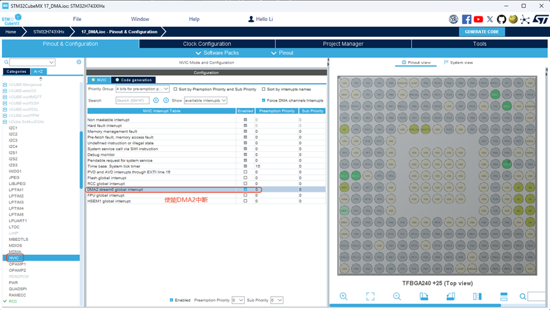Click the Hello Li user account icon
This screenshot has height=310, width=550.
point(251,19)
